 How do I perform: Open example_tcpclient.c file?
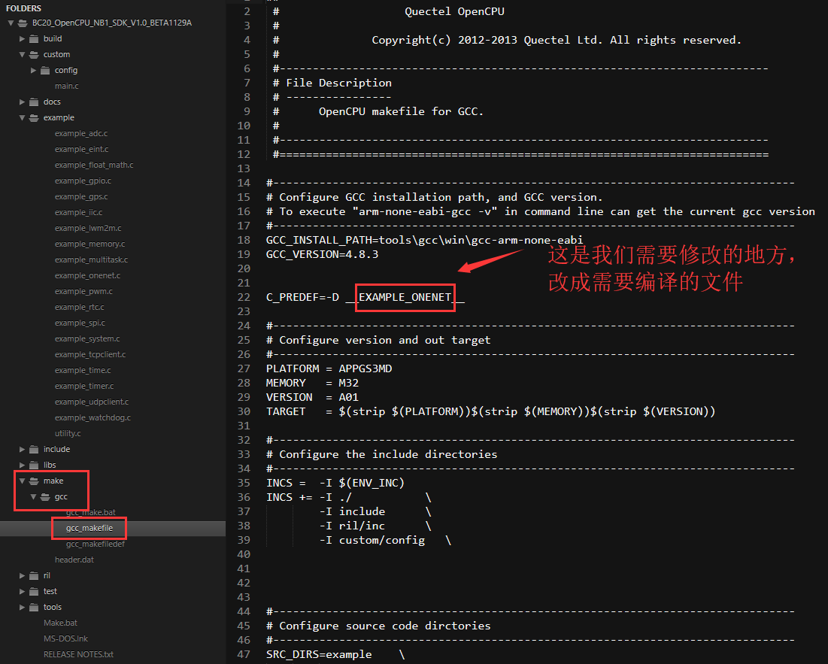point(89,355)
